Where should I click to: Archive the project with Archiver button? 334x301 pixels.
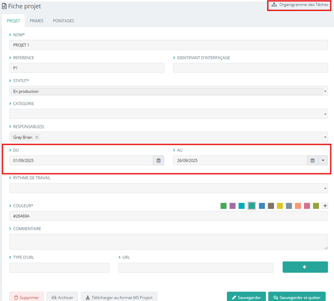(x=62, y=298)
